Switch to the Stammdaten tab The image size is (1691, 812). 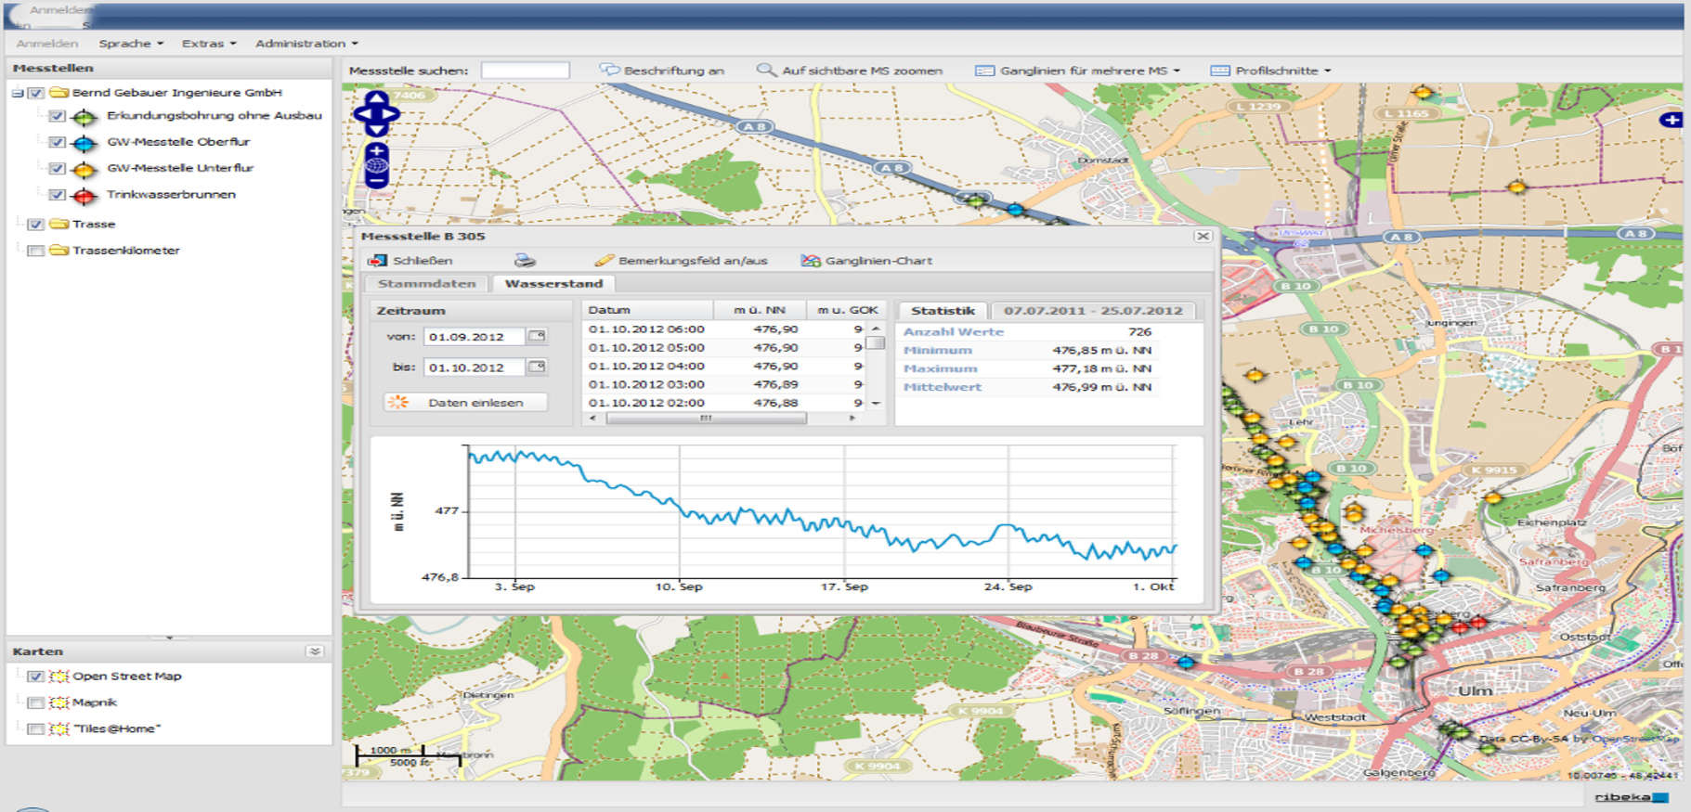click(x=426, y=284)
